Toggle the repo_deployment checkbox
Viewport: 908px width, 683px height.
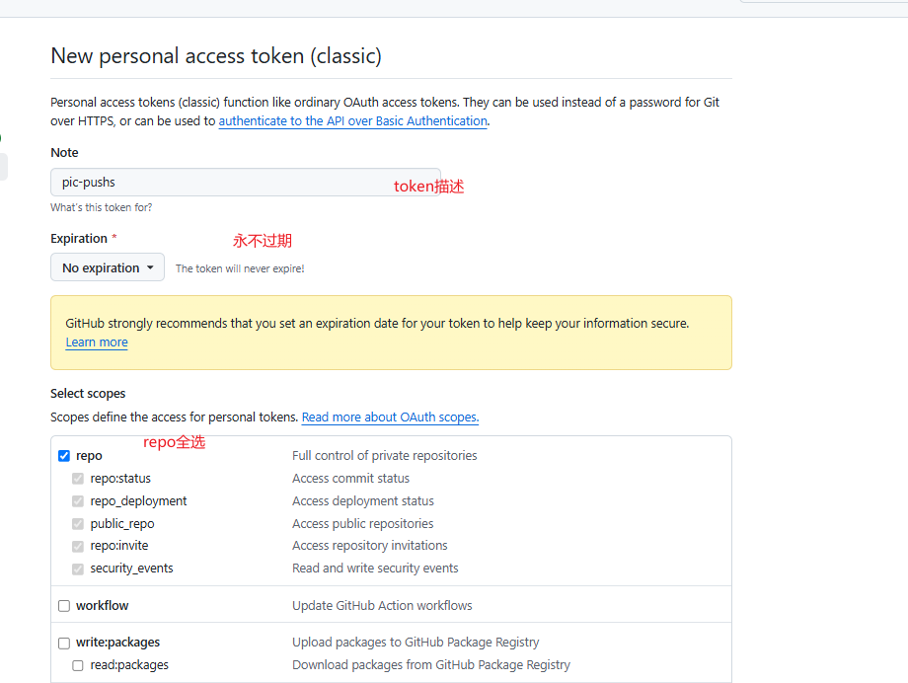click(78, 501)
